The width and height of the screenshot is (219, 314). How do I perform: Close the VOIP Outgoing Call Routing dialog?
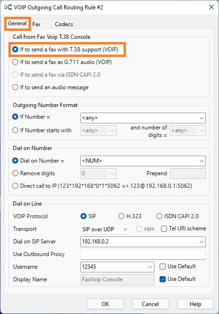point(211,7)
